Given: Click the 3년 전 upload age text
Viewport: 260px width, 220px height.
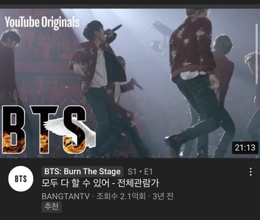Looking at the screenshot, I should click(x=163, y=196).
